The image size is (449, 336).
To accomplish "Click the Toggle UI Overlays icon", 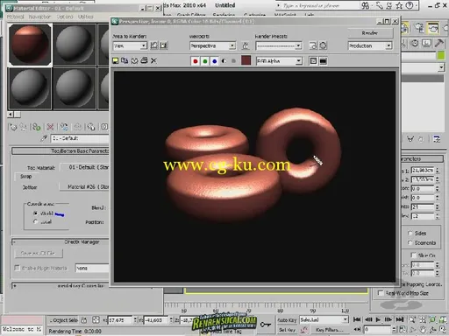I will tap(313, 61).
